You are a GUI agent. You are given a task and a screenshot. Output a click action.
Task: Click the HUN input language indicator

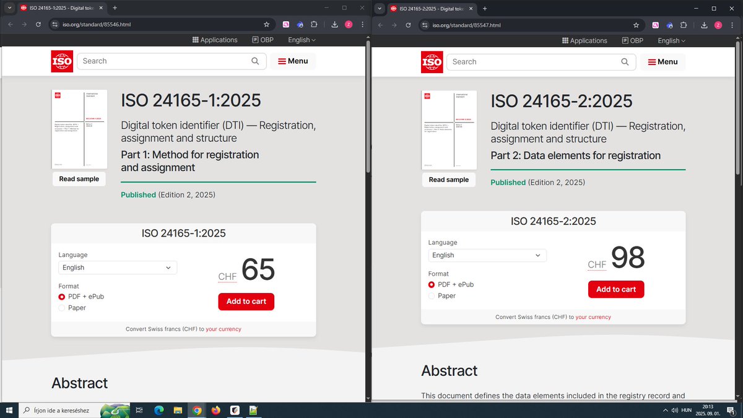point(686,410)
